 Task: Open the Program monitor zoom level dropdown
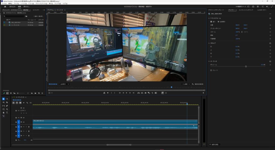pyautogui.click(x=64, y=84)
